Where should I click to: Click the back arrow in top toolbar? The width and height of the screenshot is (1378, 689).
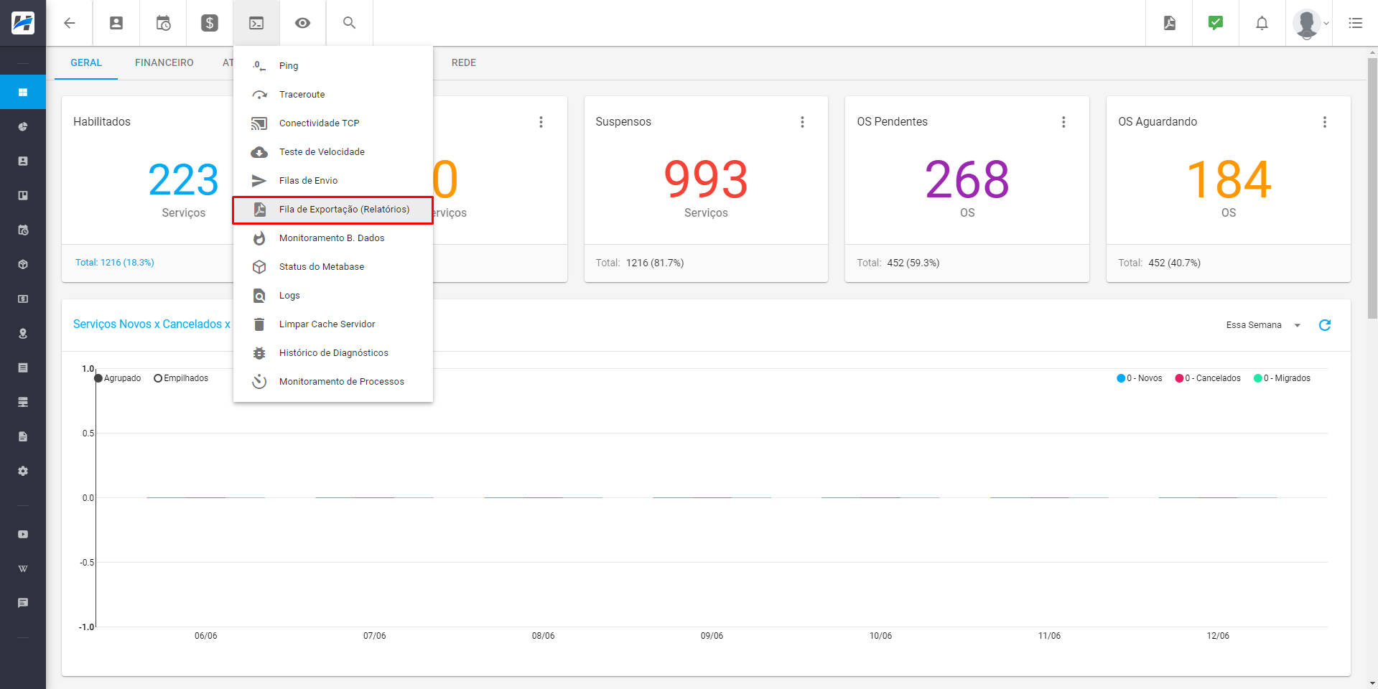tap(70, 23)
